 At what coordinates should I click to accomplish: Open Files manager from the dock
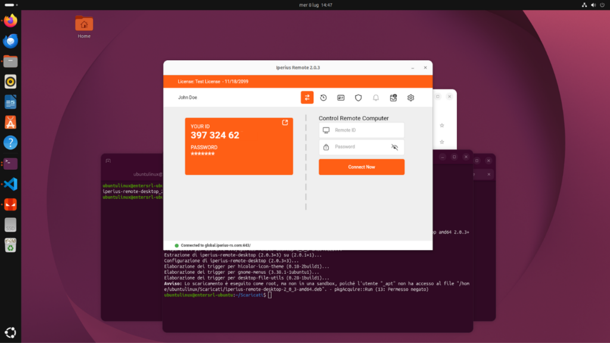pyautogui.click(x=11, y=61)
